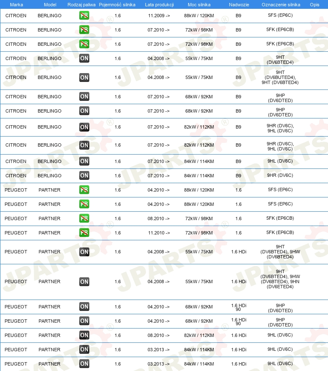Click the Oznaczenie silnika column header

[281, 5]
